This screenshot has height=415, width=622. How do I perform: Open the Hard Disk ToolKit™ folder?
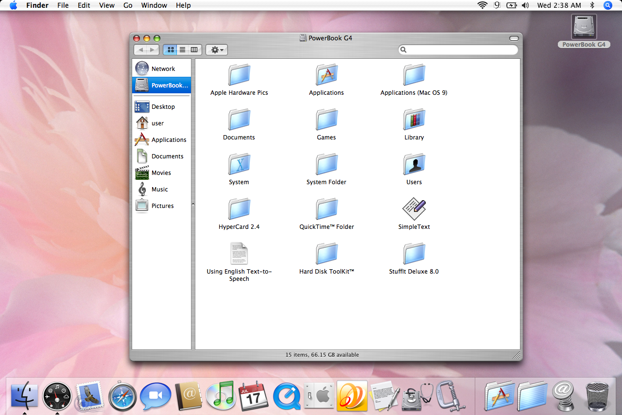click(327, 254)
